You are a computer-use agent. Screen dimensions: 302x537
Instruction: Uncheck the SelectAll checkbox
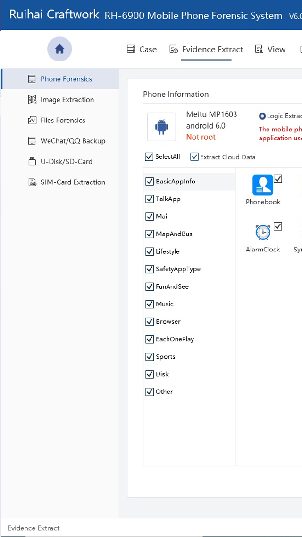tap(149, 157)
